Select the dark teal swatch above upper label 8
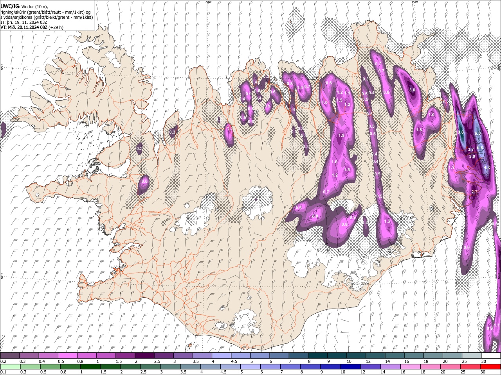Viewport: 501px width, 375px height. 317,355
